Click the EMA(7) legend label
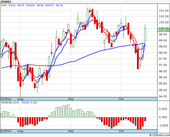Screen dimensions: 170x137 pos(50,6)
